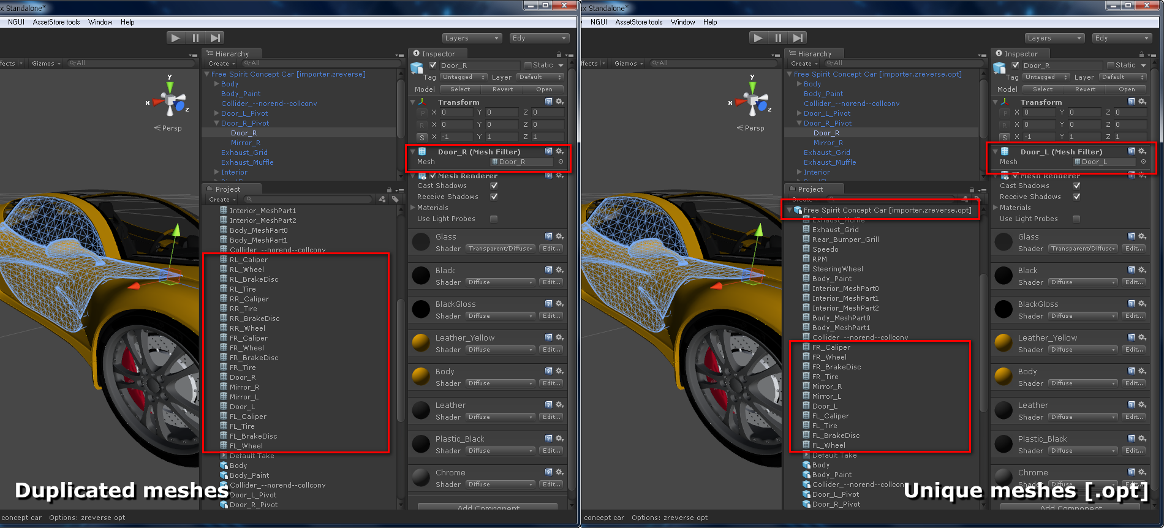Image resolution: width=1164 pixels, height=528 pixels.
Task: Toggle Cast Shadows checkbox in left Inspector
Action: tap(494, 186)
